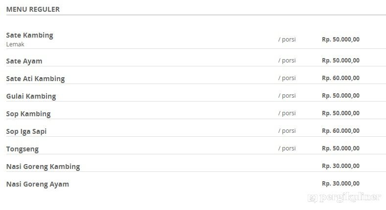
Task: Click the Nasi Goreng Kambing price Rp. 30.000,00
Action: 341,166
